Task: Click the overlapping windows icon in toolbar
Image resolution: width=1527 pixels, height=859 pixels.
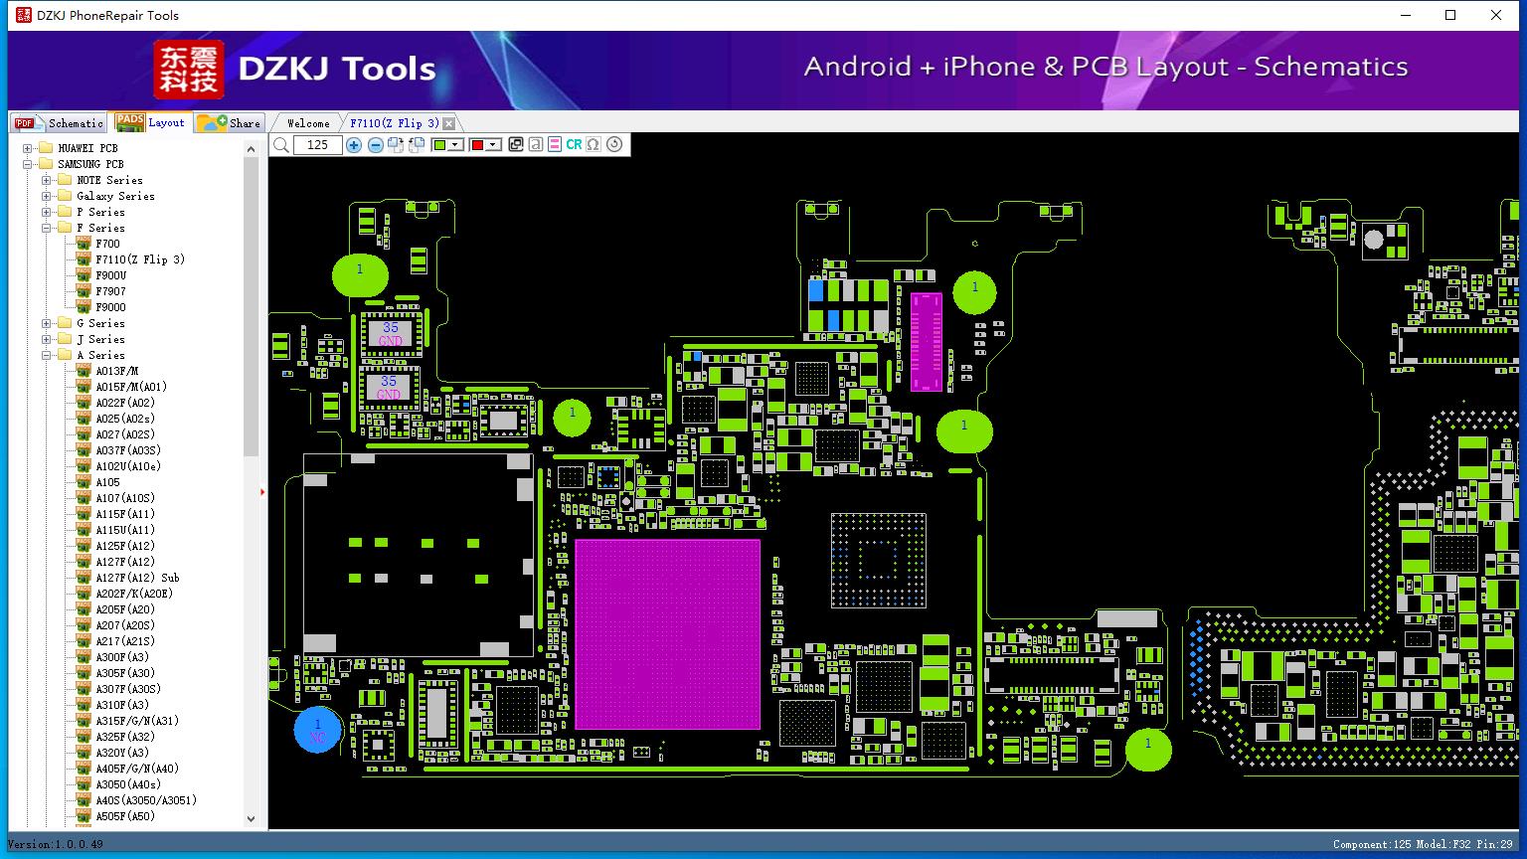Action: tap(516, 145)
